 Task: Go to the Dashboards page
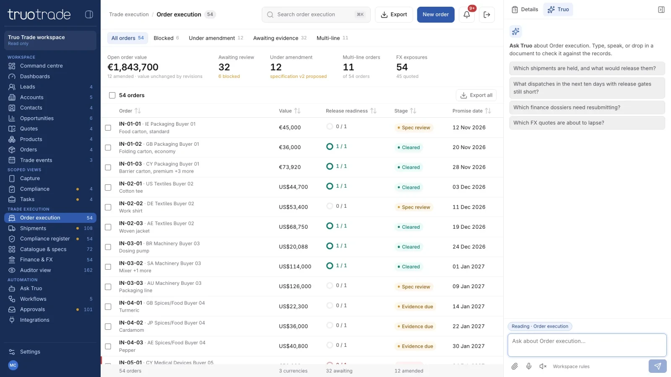[x=50, y=76]
